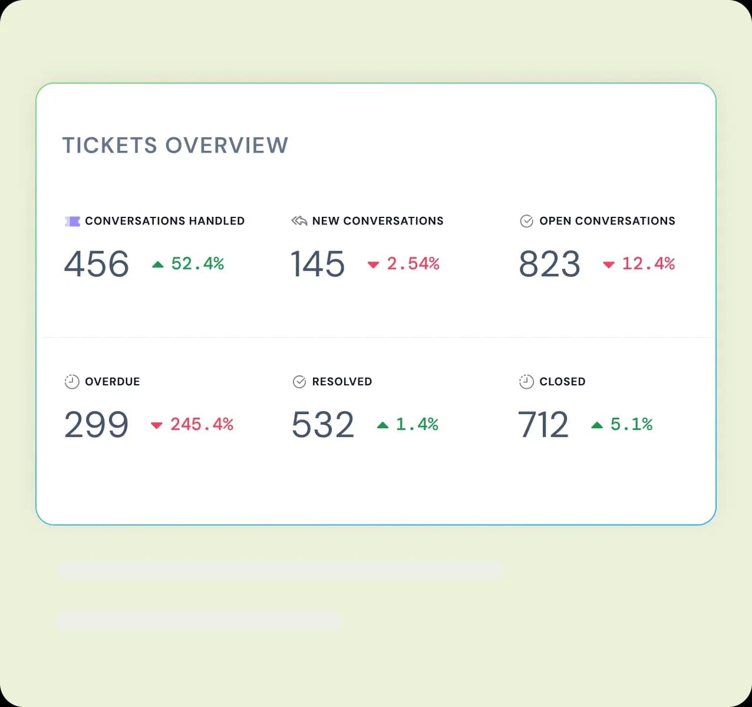Click the green up arrow next to 1.4%

[382, 425]
